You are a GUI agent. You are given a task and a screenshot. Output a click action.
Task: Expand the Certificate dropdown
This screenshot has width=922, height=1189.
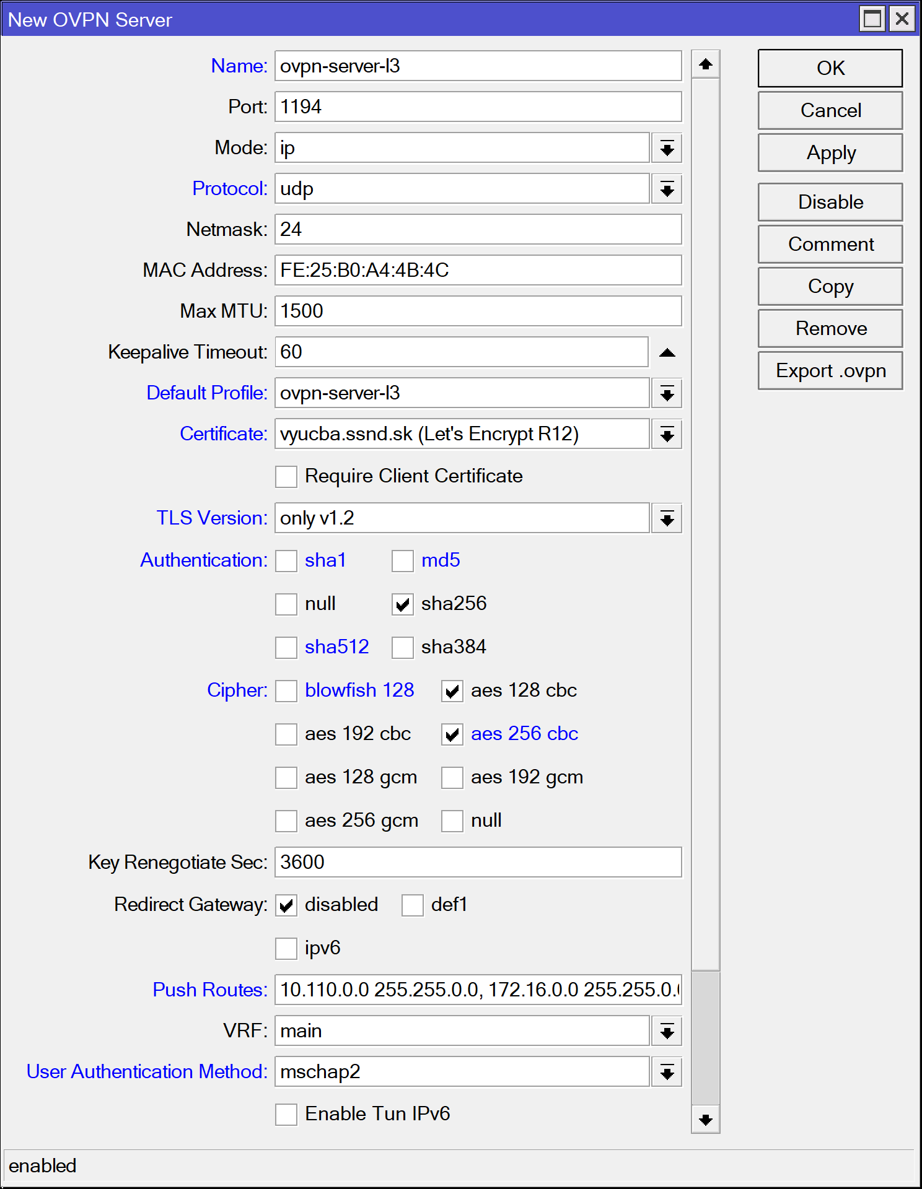tap(667, 435)
